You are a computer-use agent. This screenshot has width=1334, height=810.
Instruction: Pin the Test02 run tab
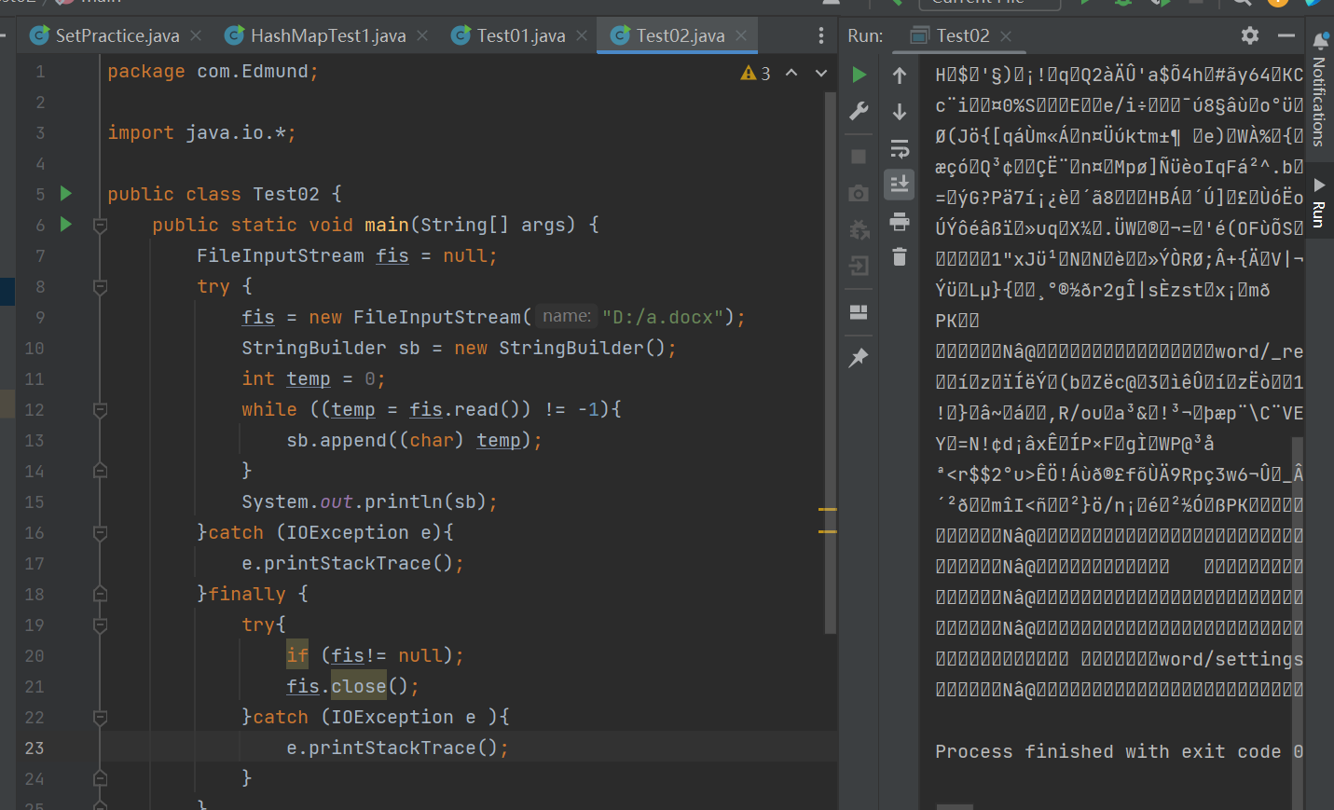tap(859, 357)
